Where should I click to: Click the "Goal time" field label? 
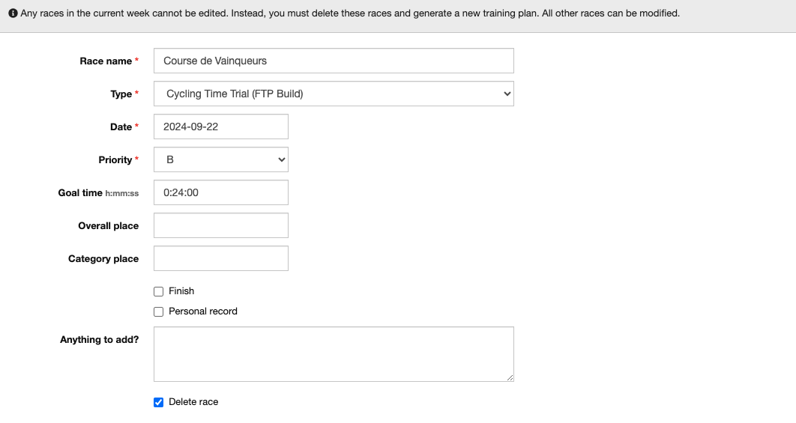tap(80, 193)
